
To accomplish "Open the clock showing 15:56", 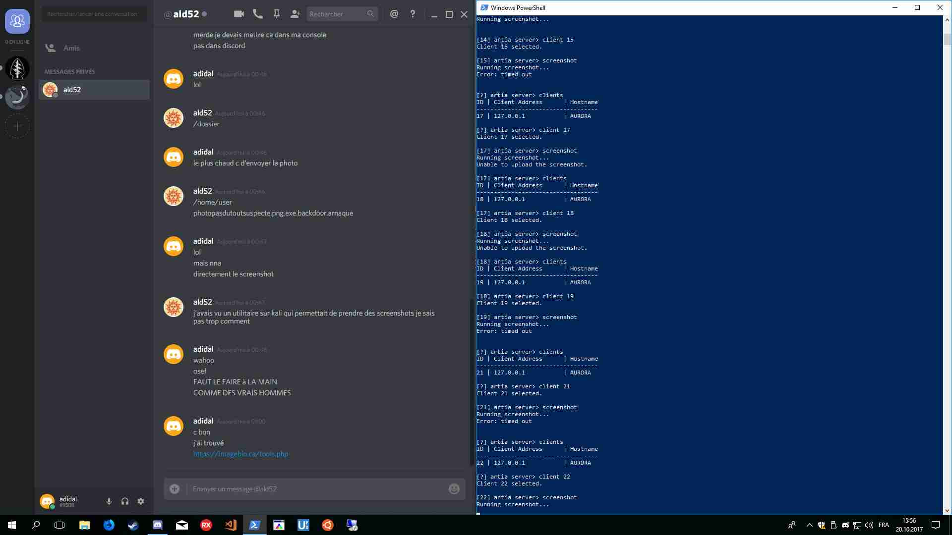I will 909,525.
